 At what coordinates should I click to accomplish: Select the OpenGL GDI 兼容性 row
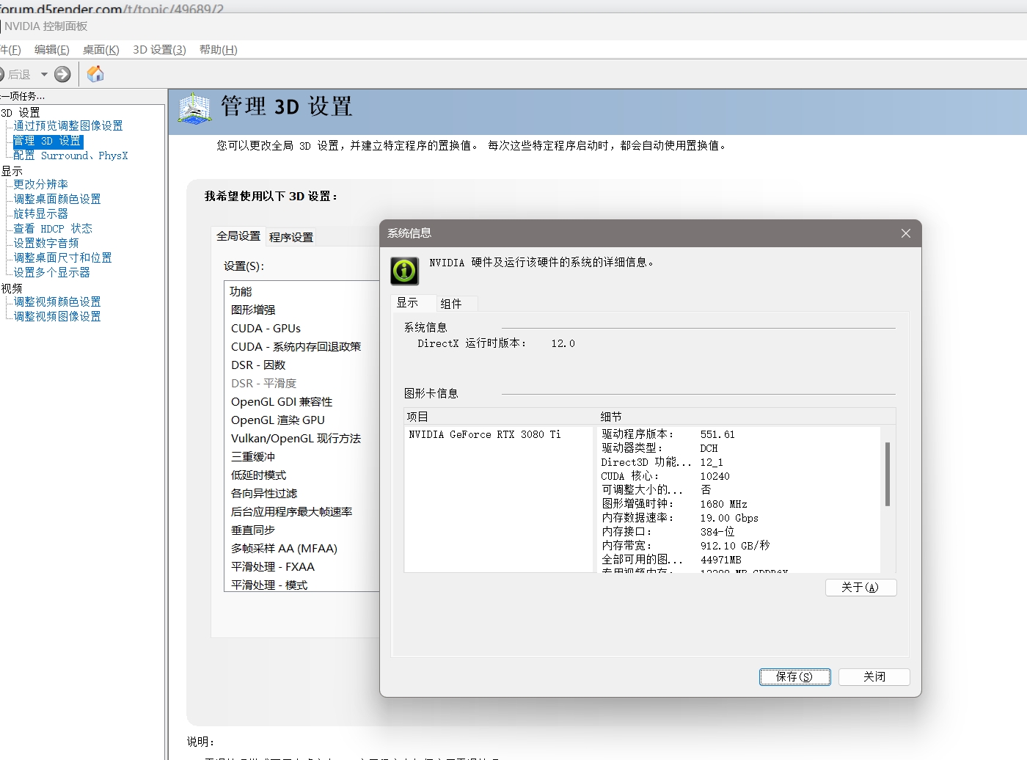[302, 401]
